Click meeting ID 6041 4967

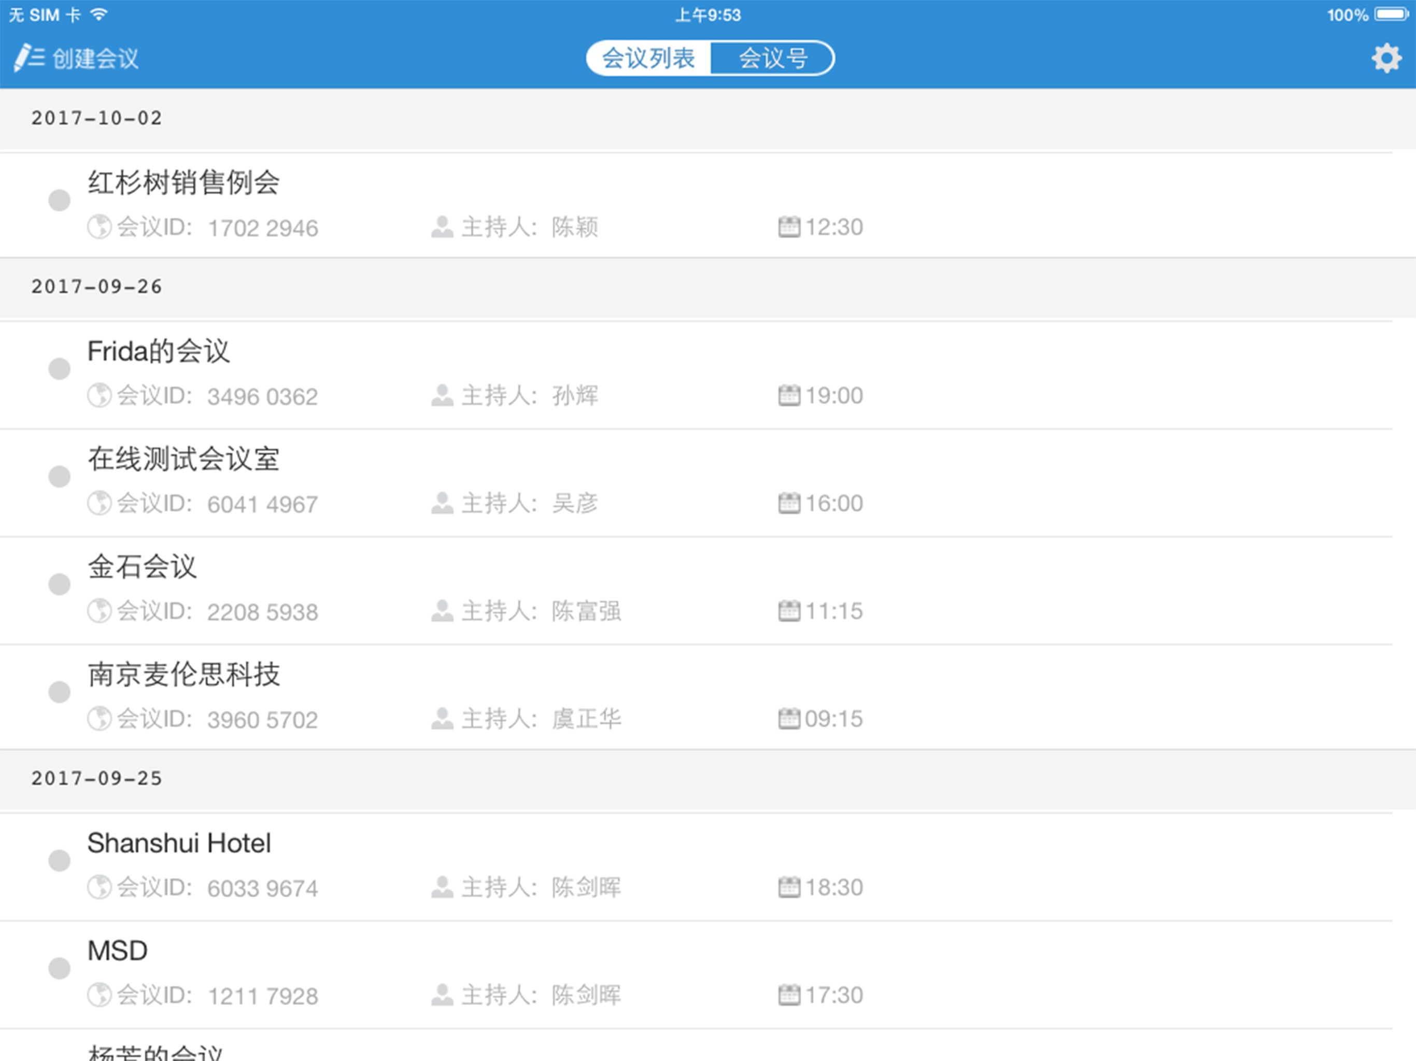coord(262,504)
